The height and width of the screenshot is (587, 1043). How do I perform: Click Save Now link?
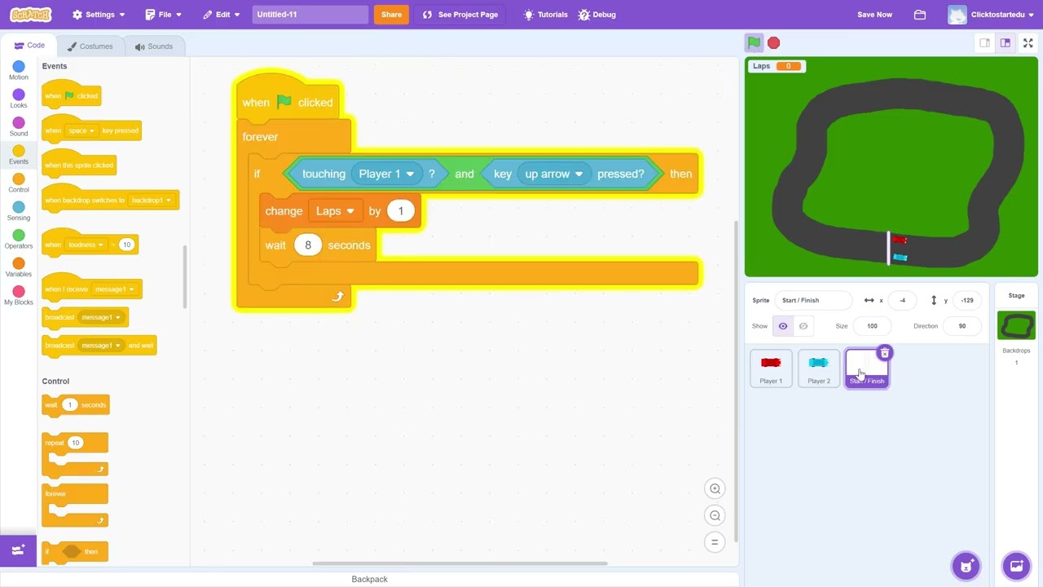point(874,15)
